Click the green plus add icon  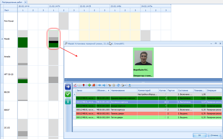tap(89, 85)
